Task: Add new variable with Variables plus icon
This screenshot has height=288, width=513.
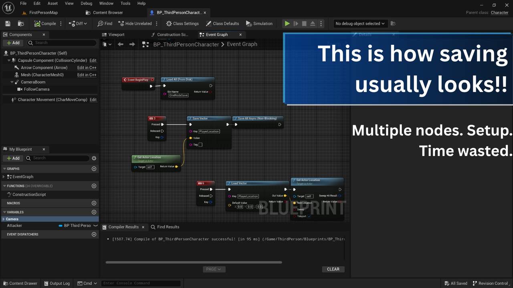Action: (x=94, y=212)
